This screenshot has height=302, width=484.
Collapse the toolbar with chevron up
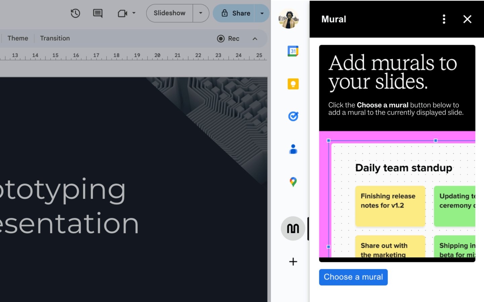coord(255,39)
